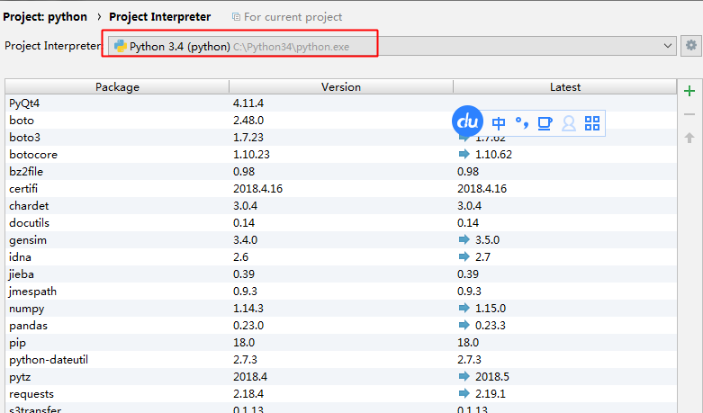Image resolution: width=703 pixels, height=413 pixels.
Task: Click the IME user account icon
Action: tap(569, 123)
